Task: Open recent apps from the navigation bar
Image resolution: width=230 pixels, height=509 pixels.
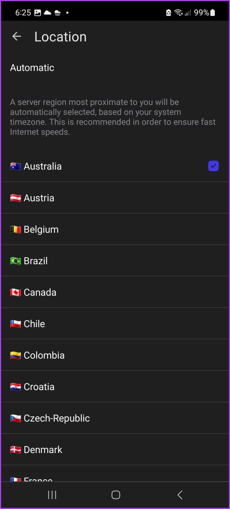Action: 52,495
